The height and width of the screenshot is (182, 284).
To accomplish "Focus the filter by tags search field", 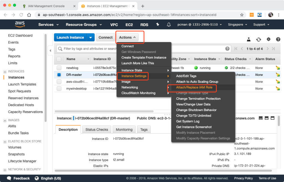I will 144,49.
